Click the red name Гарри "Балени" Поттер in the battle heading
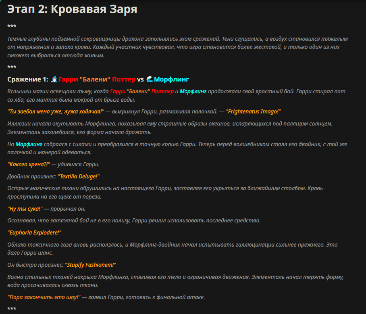Screen dimensions: 366x314 pyautogui.click(x=97, y=80)
